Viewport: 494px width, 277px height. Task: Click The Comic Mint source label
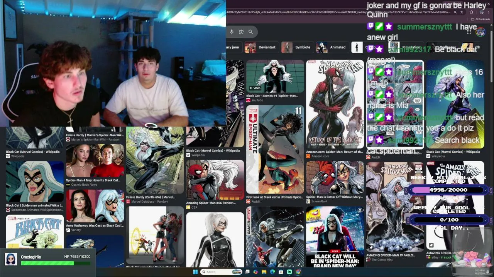click(x=382, y=260)
